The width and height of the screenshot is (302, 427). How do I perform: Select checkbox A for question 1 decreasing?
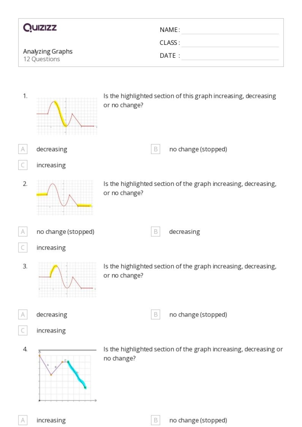(23, 149)
